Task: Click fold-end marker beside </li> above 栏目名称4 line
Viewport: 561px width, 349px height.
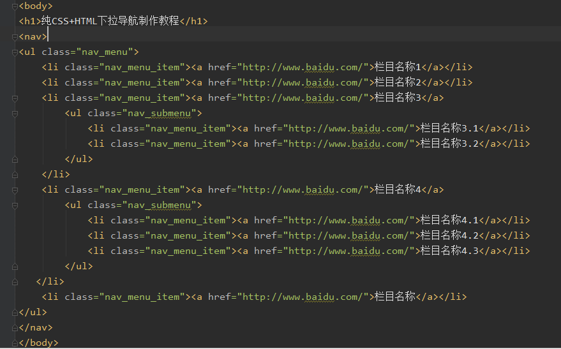Action: click(x=15, y=175)
